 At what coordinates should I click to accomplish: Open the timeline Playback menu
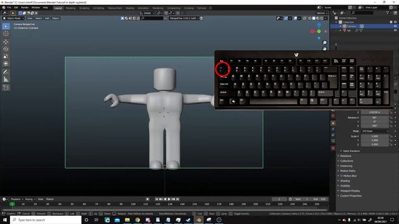17,199
